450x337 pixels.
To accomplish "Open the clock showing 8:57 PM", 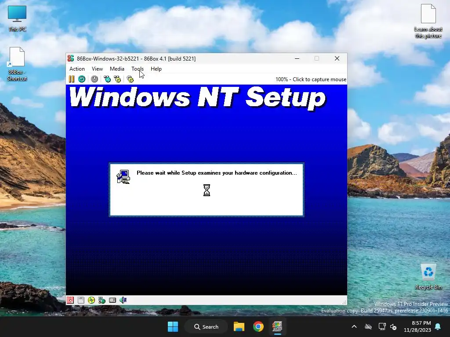I will tap(417, 326).
